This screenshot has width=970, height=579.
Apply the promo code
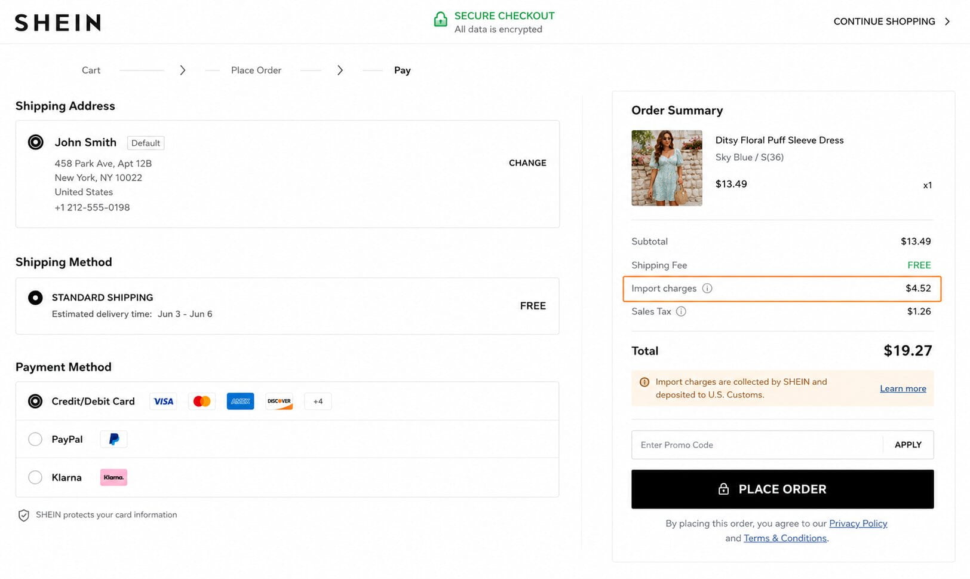908,445
